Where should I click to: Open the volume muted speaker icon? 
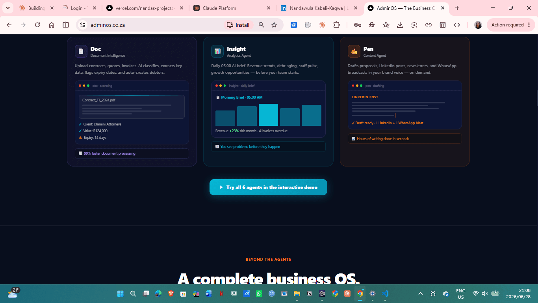[x=485, y=294]
